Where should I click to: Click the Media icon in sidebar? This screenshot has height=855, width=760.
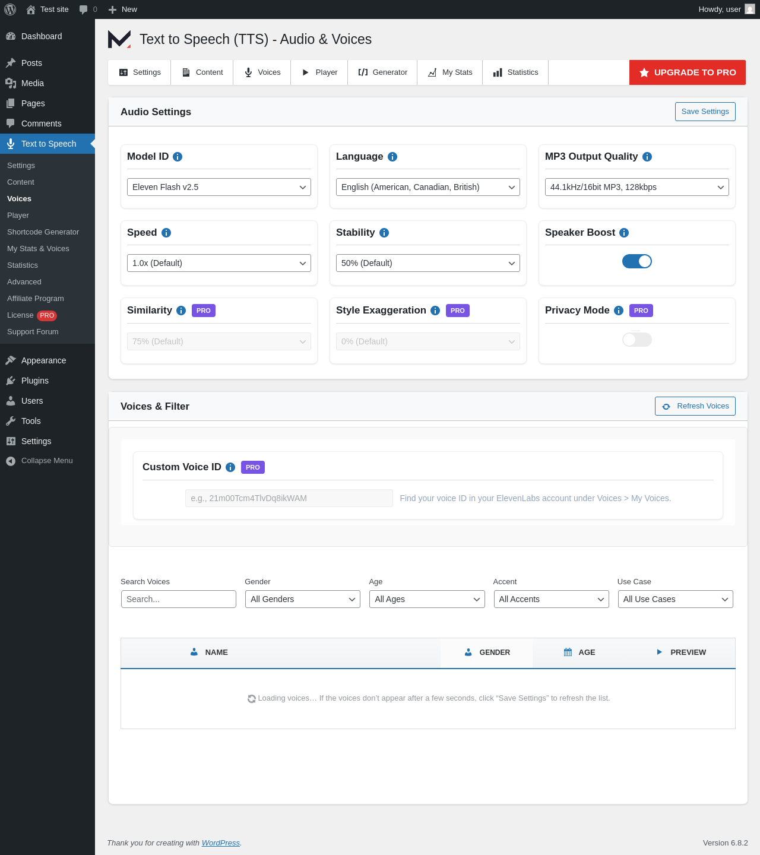[x=11, y=83]
